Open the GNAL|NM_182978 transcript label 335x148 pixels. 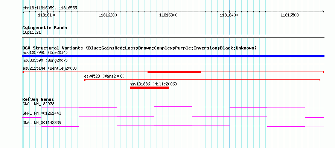pyautogui.click(x=38, y=104)
